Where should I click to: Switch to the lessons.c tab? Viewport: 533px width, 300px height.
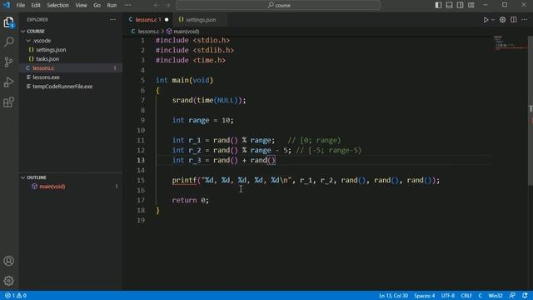point(147,20)
